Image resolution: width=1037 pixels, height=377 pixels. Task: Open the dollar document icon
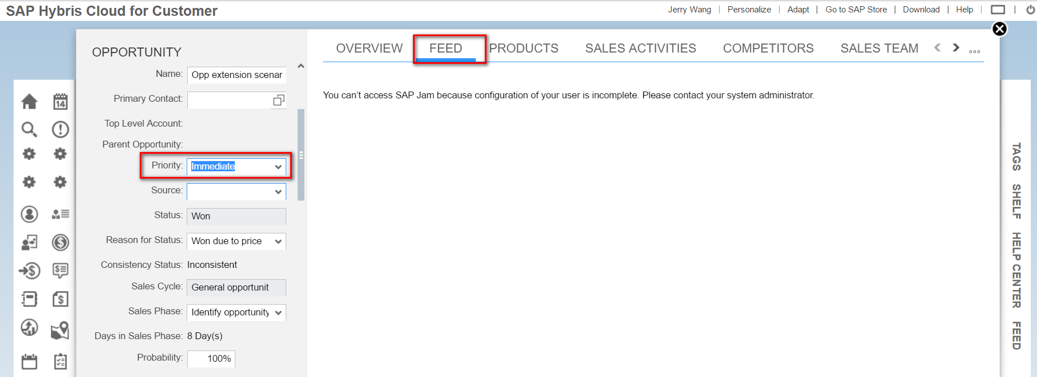pos(61,299)
